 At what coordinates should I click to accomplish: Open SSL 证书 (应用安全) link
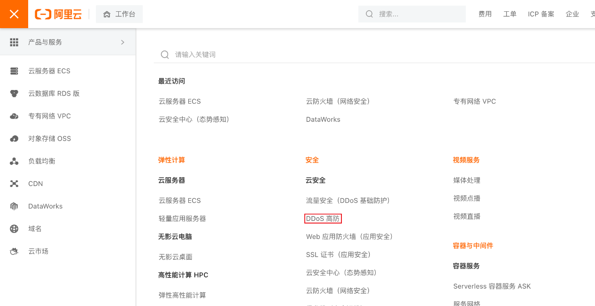click(x=338, y=254)
